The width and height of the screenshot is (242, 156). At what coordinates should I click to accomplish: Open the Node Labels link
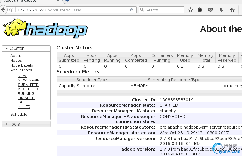point(22,65)
